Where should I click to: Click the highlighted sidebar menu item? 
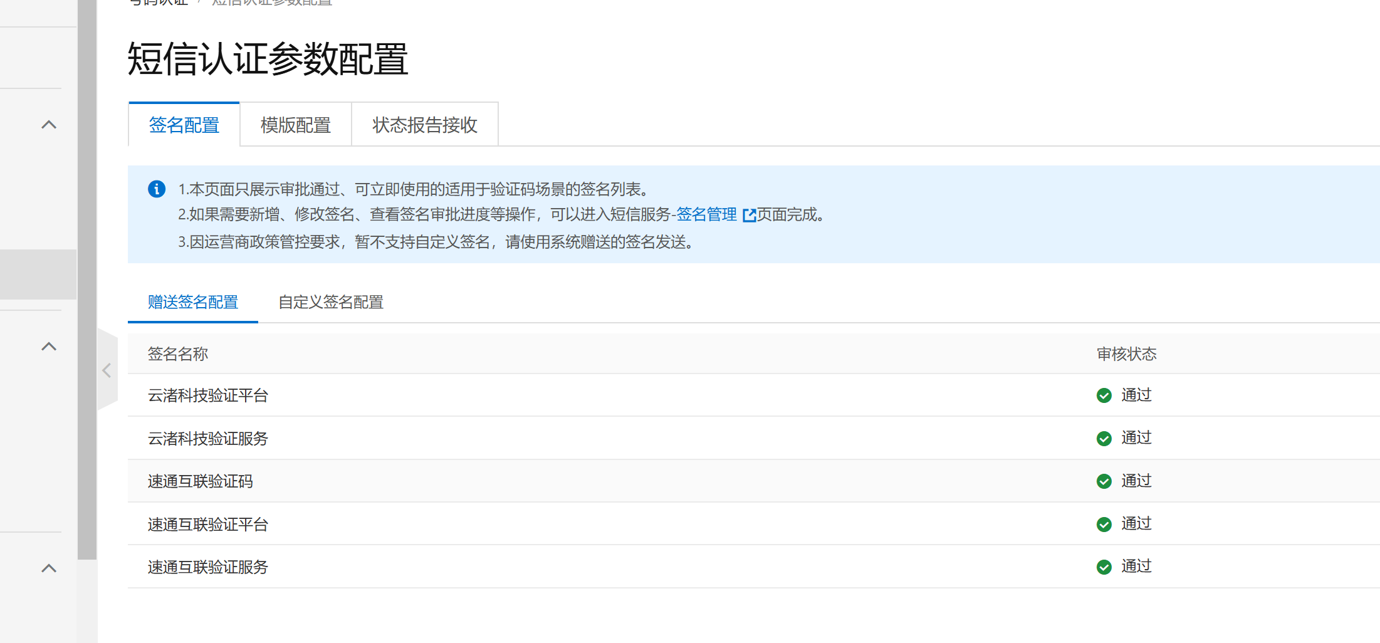tap(38, 274)
